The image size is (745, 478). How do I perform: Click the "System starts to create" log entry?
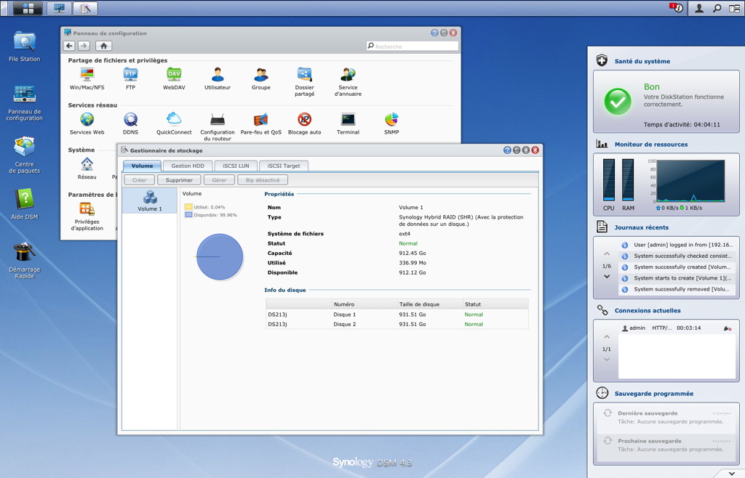pos(677,278)
